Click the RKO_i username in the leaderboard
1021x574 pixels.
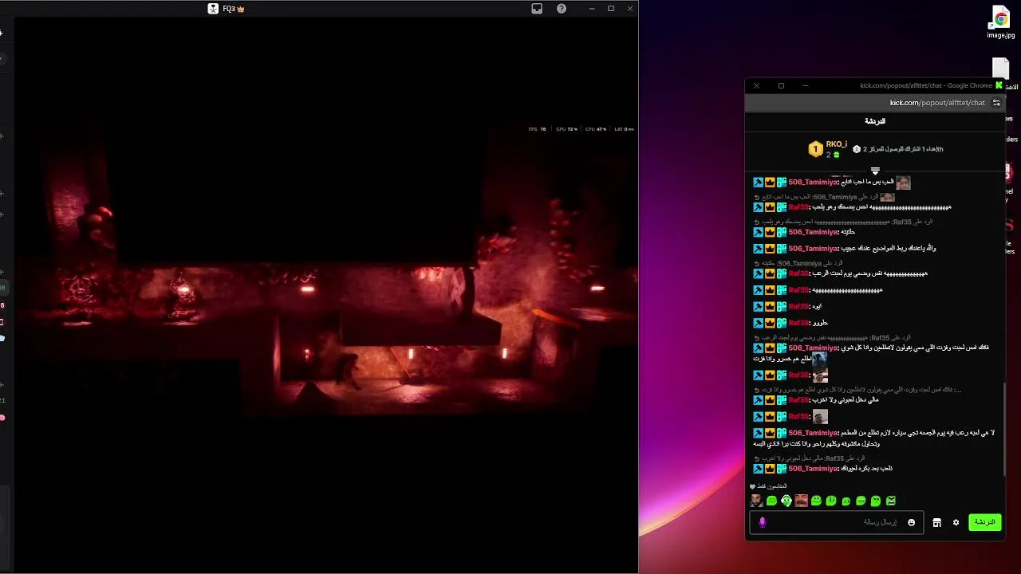click(x=837, y=144)
